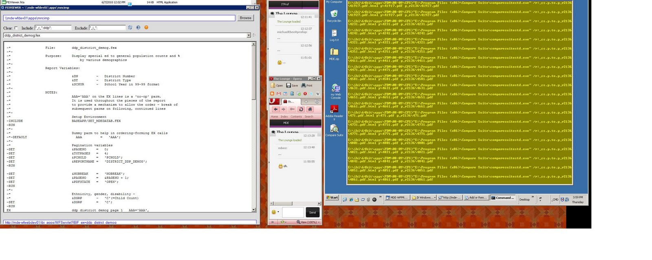652x260 pixels.
Task: Open the View (100%) zoom dropdown
Action: (x=308, y=222)
